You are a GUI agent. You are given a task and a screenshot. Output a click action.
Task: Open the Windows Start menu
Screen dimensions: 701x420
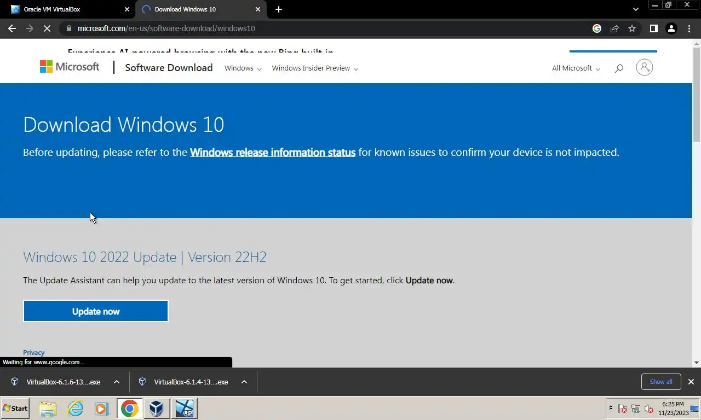click(15, 409)
